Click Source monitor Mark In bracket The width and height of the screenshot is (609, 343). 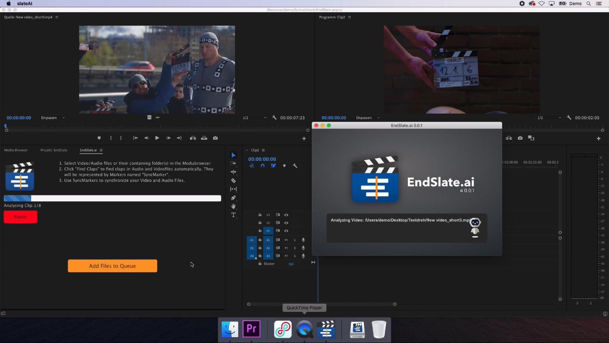tap(111, 138)
